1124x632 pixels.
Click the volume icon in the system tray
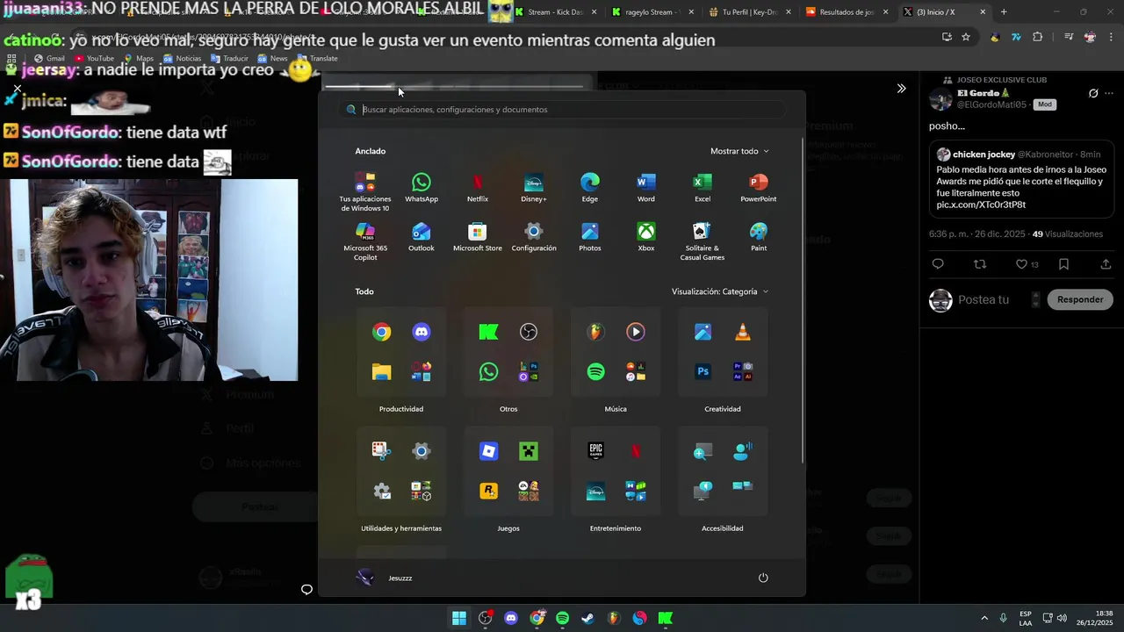click(x=1061, y=618)
